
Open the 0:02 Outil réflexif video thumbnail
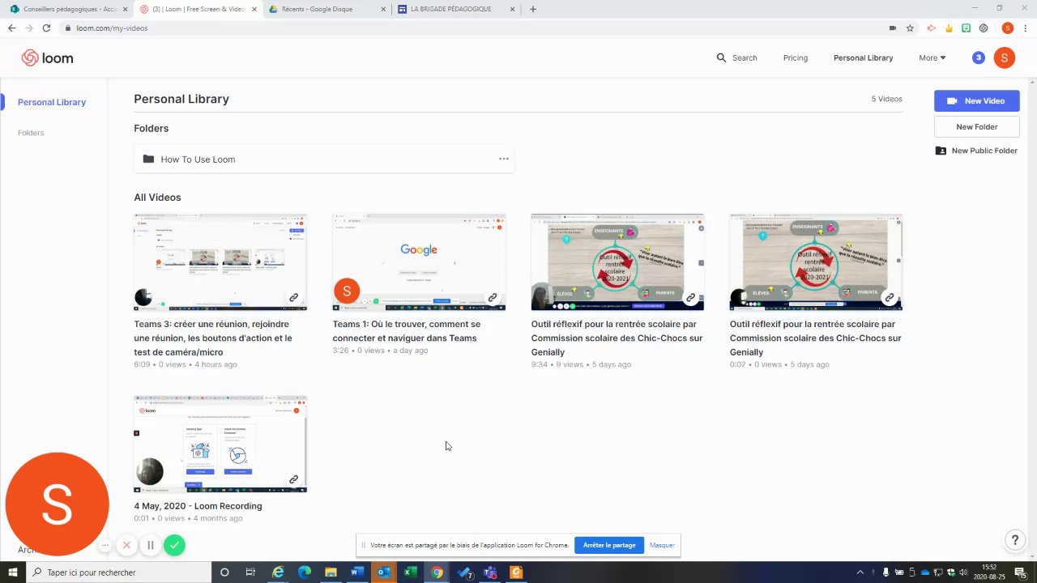tap(816, 262)
